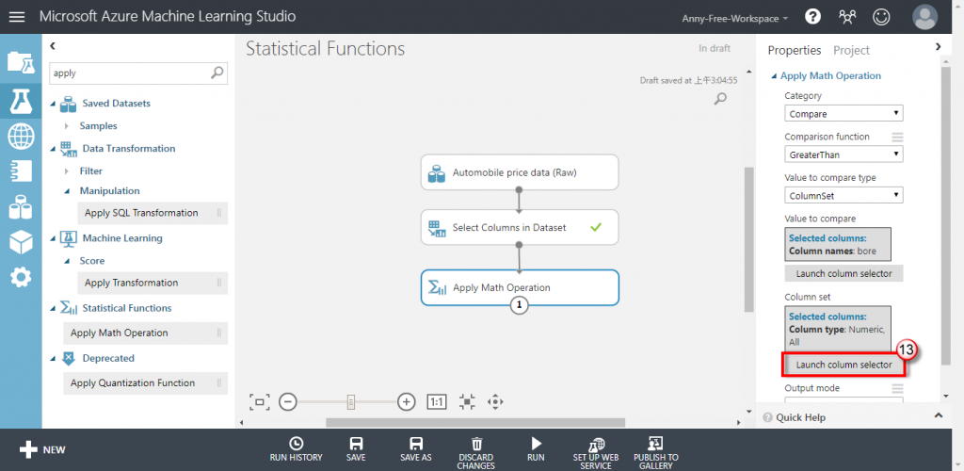Expand the Quick Help panel

pyautogui.click(x=939, y=416)
